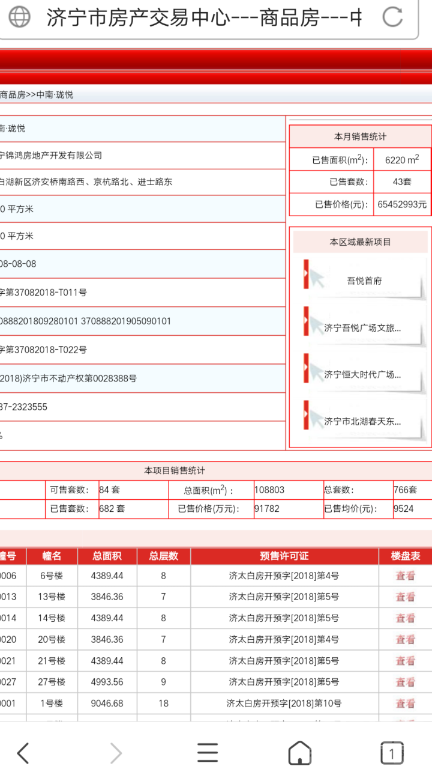View 楼盘表 for 14号楼
The width and height of the screenshot is (432, 769).
[x=405, y=618]
